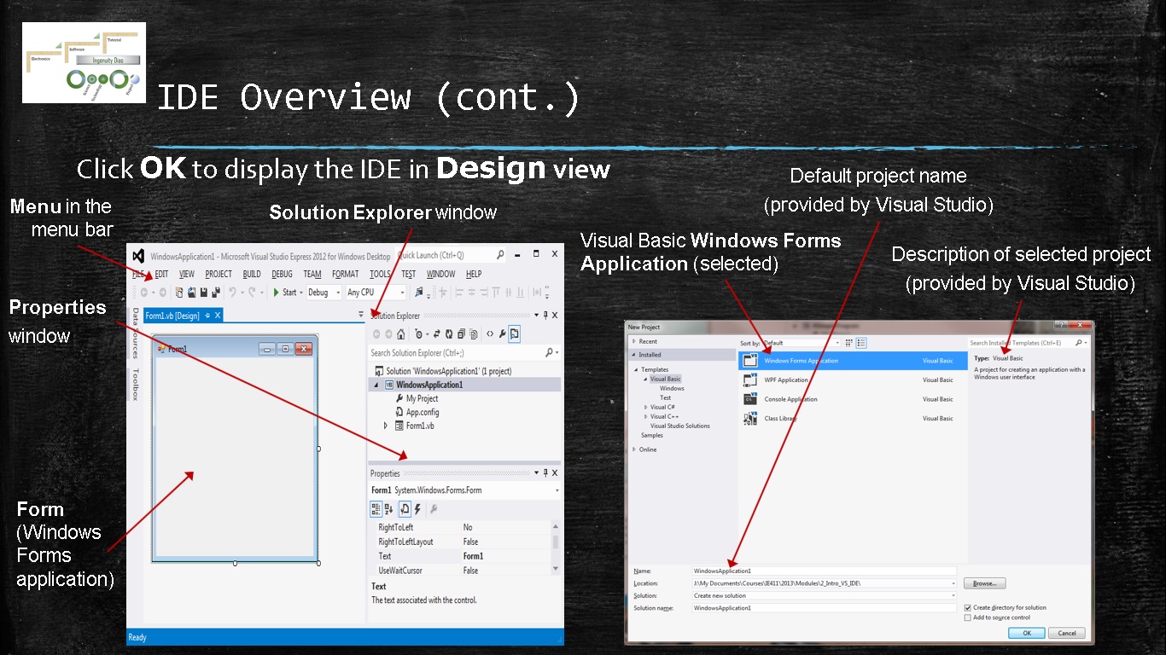Image resolution: width=1166 pixels, height=655 pixels.
Task: Click the Browse... button
Action: tap(985, 583)
